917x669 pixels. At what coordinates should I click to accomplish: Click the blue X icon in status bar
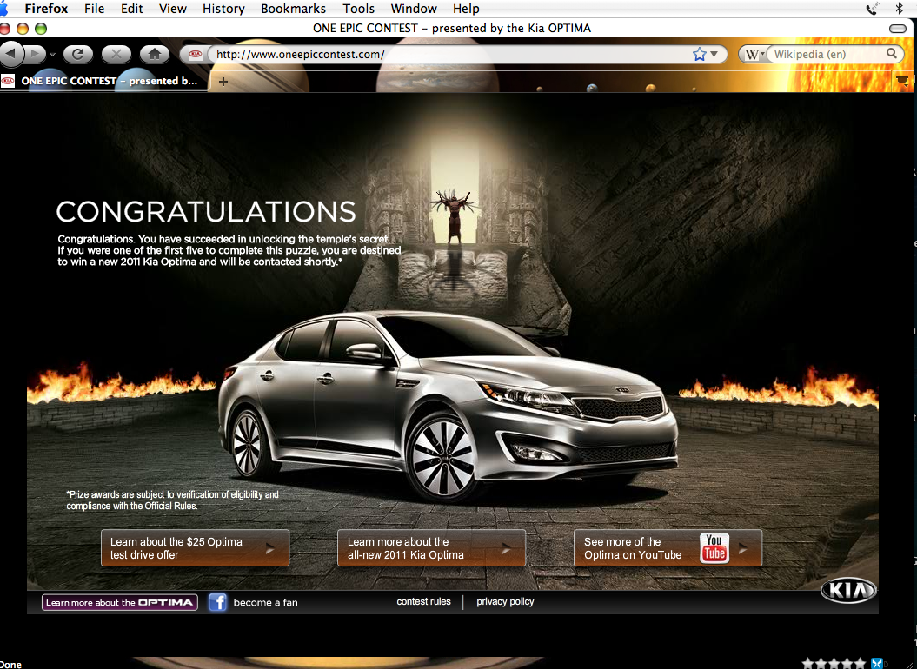tap(877, 663)
